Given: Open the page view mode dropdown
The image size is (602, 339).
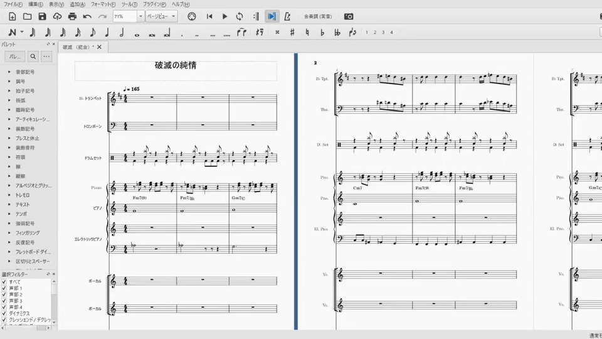Looking at the screenshot, I should (x=161, y=16).
